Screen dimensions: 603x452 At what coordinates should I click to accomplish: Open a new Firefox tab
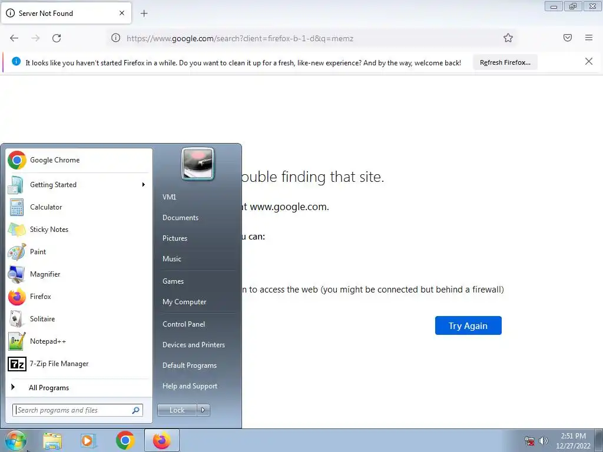tap(144, 14)
